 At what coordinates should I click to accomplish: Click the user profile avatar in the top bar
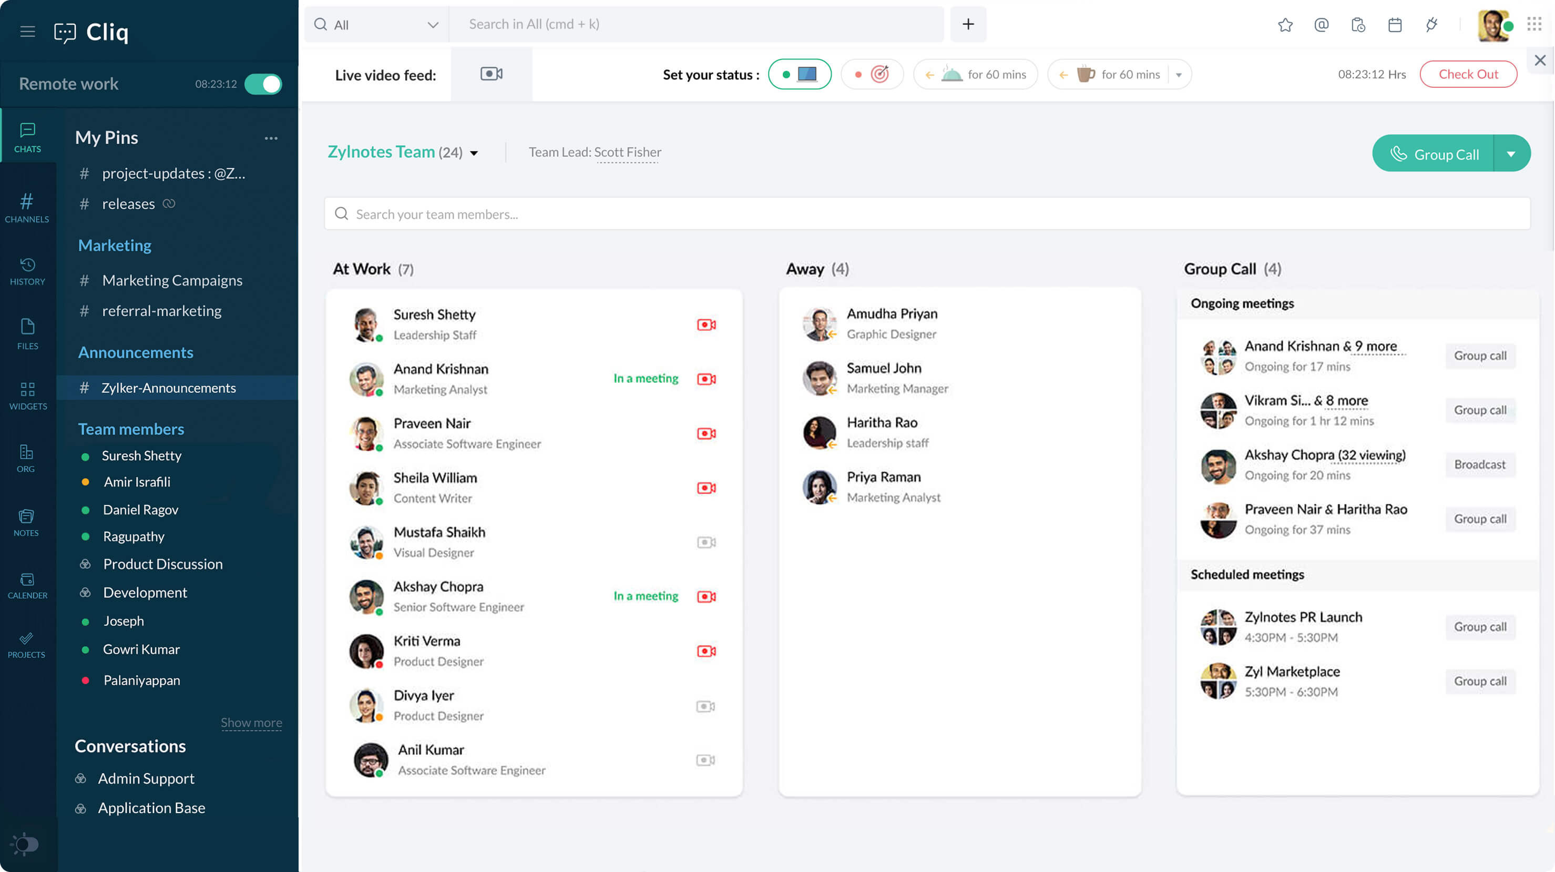coord(1493,25)
